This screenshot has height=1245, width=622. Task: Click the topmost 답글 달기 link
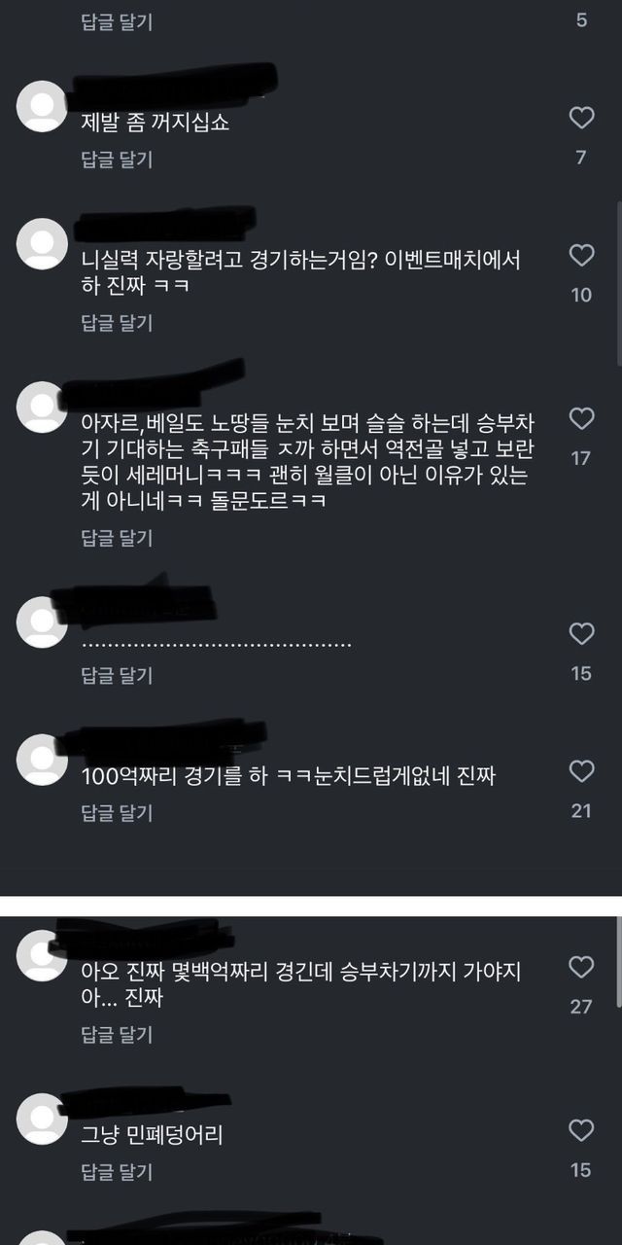117,21
